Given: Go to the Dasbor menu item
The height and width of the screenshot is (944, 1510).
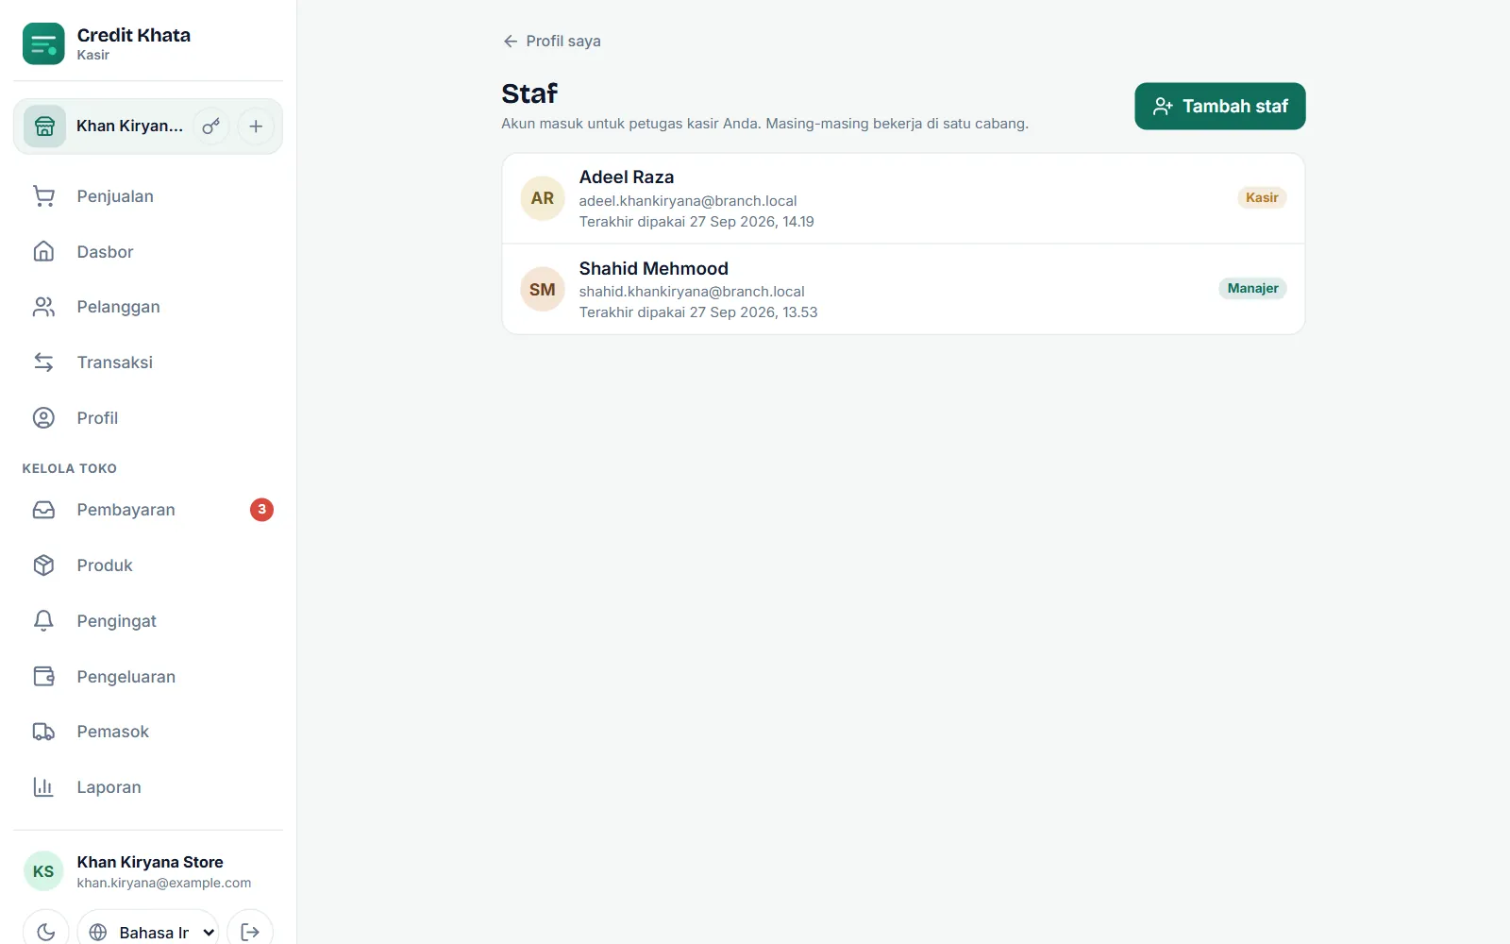Looking at the screenshot, I should [148, 252].
